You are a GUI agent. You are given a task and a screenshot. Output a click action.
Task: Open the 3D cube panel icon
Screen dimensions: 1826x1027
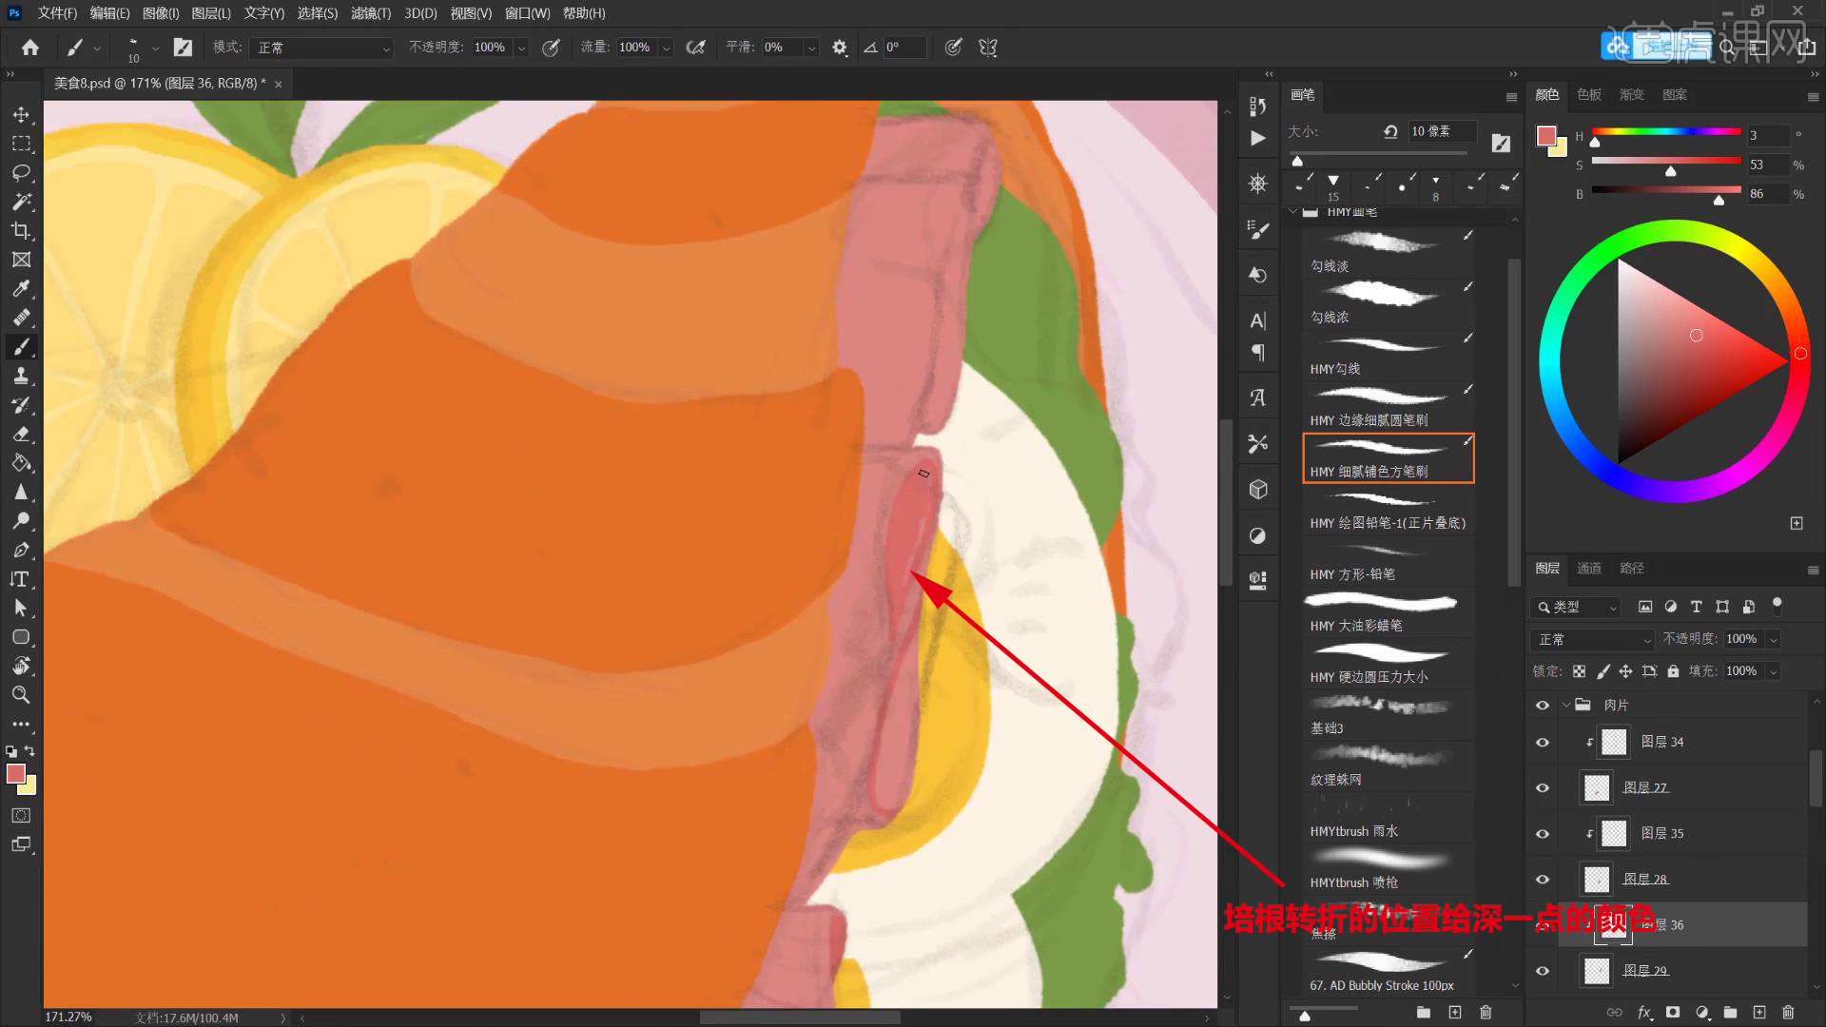(1258, 489)
